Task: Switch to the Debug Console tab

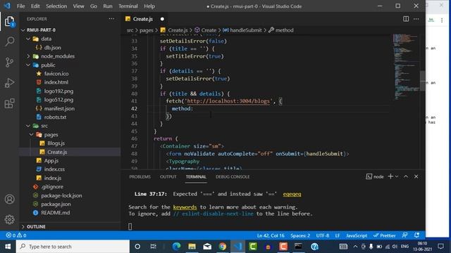Action: 233,176
